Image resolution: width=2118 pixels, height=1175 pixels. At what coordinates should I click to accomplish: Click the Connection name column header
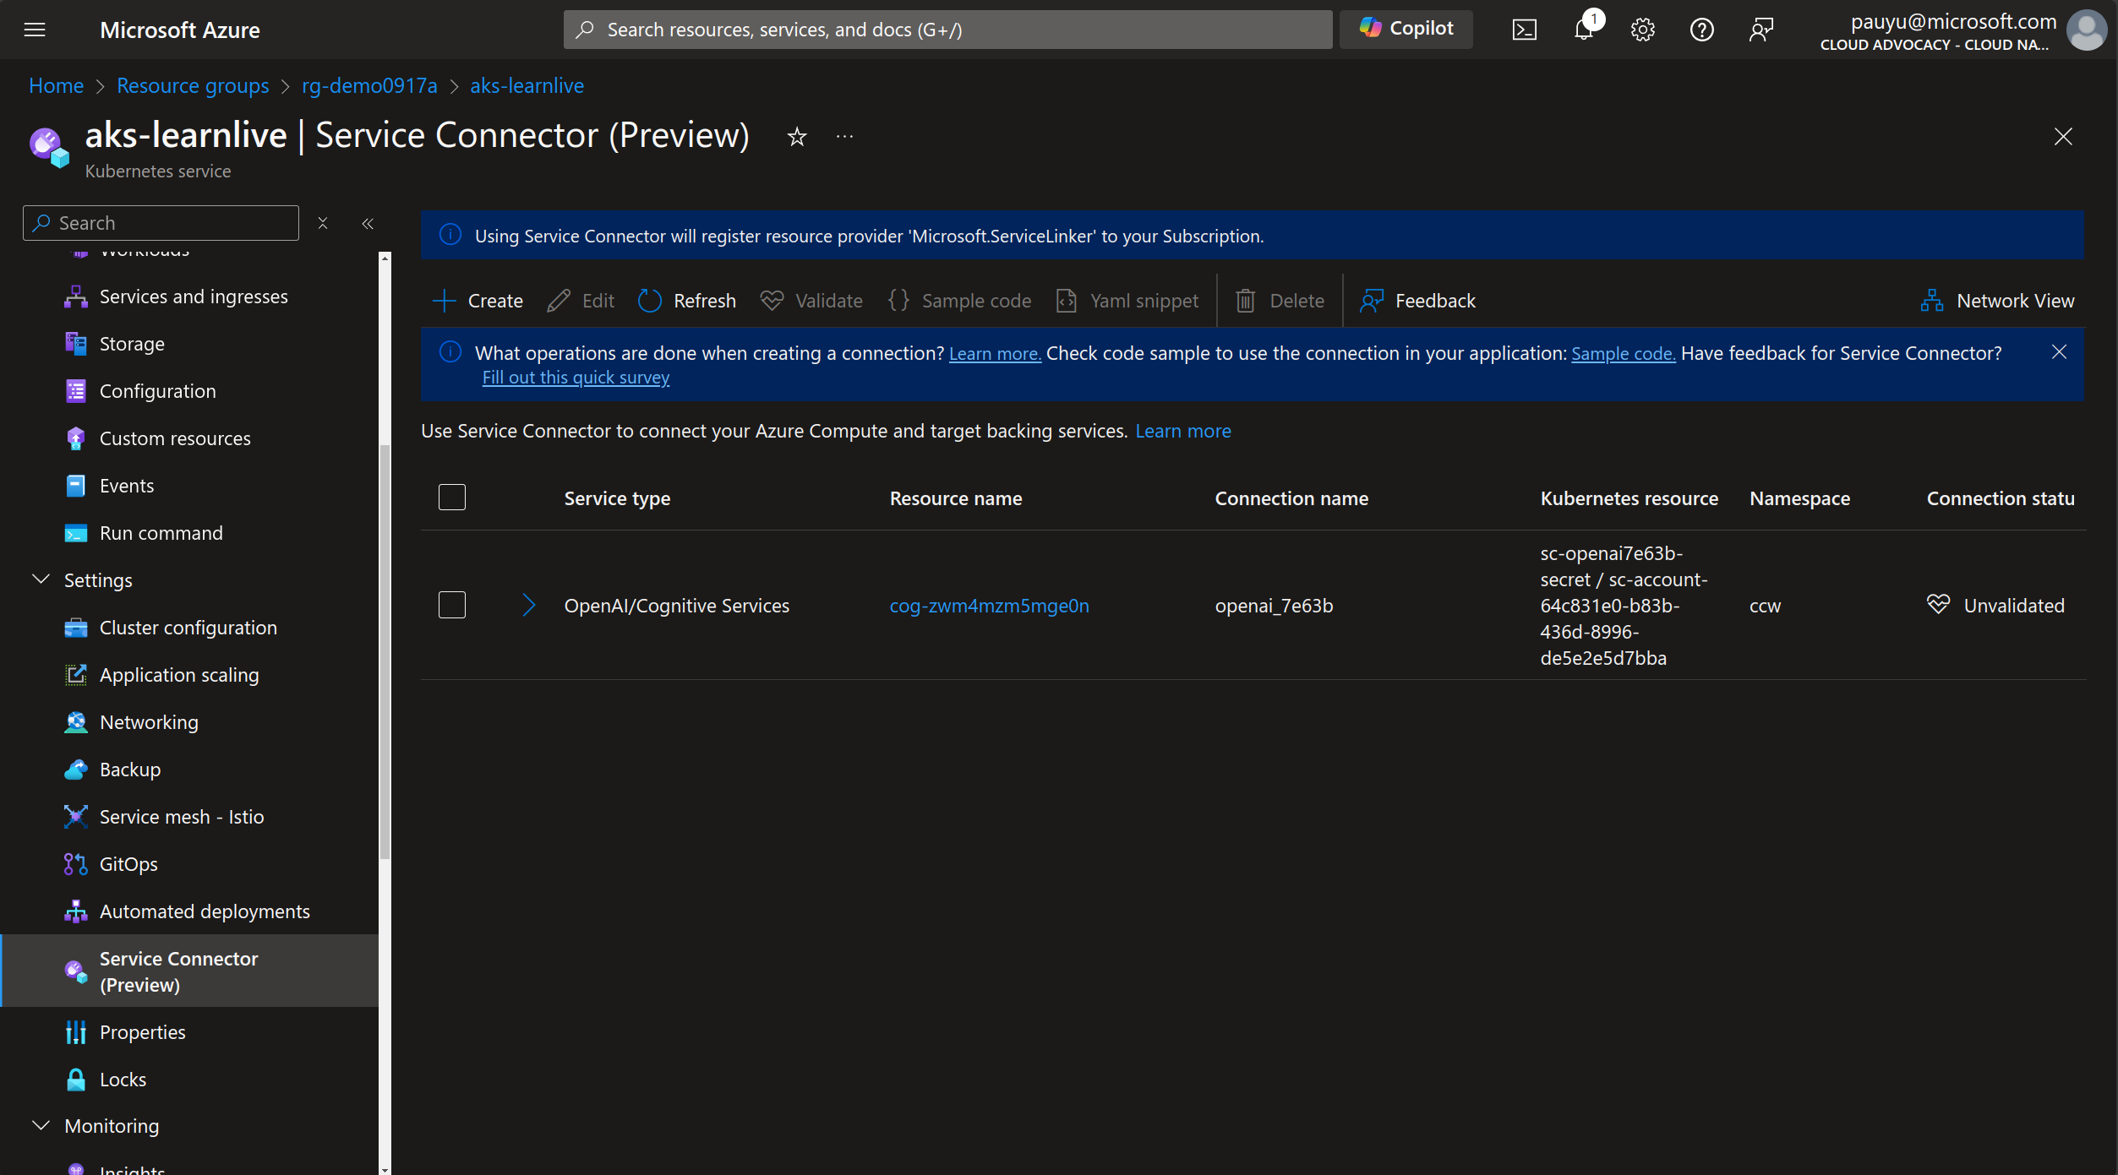tap(1291, 498)
